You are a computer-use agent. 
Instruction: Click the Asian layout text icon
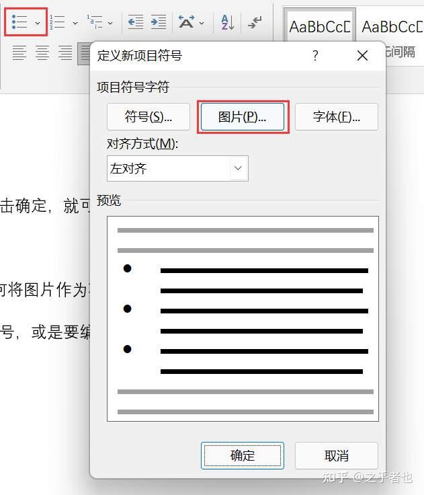click(186, 22)
